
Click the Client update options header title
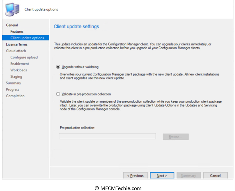click(x=41, y=9)
